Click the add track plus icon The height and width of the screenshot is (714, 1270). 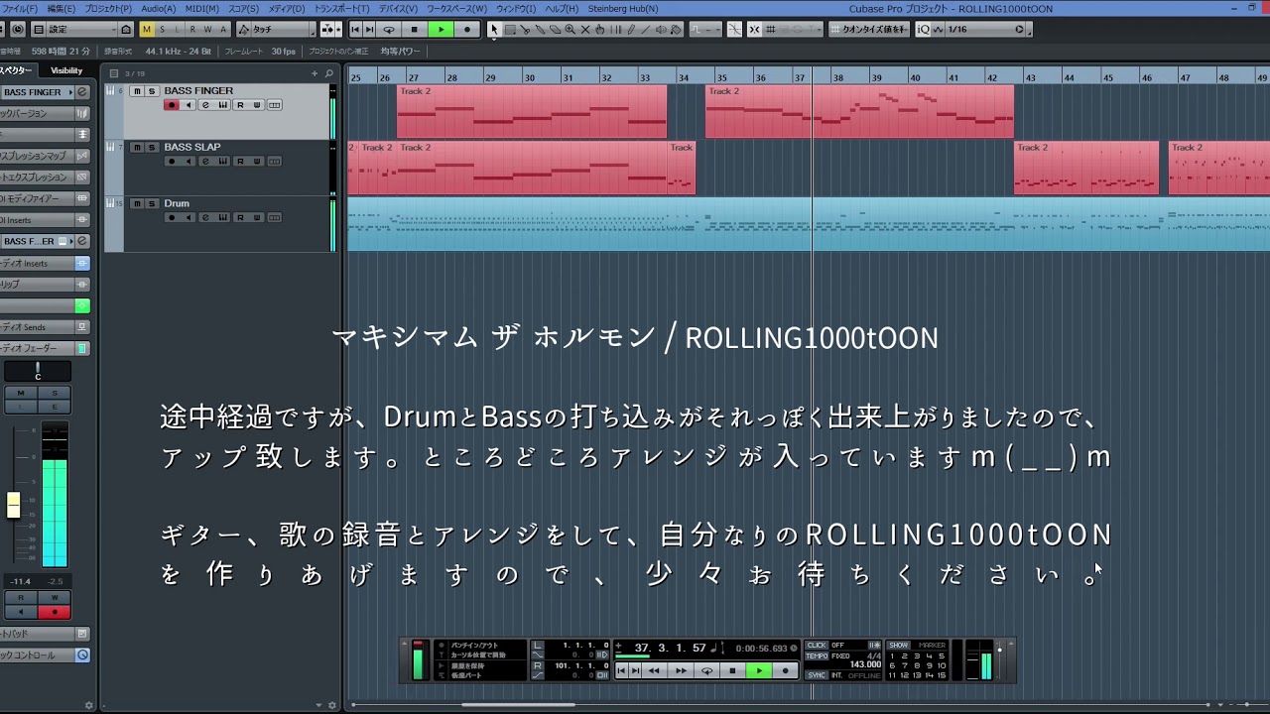click(315, 73)
